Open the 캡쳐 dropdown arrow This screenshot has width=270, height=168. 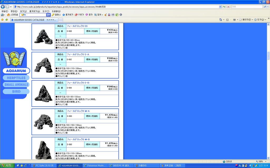[103, 15]
